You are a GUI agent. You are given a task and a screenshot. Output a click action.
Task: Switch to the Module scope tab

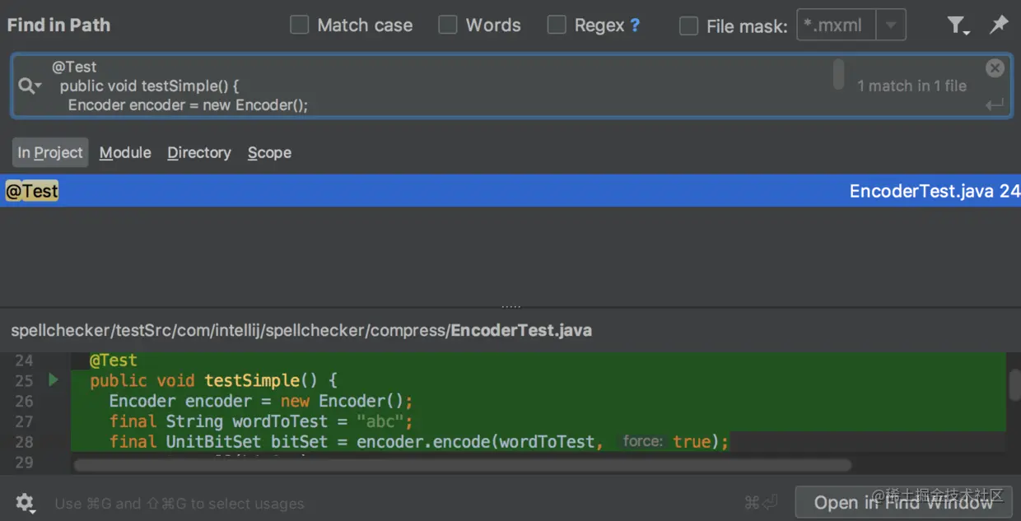click(x=125, y=152)
